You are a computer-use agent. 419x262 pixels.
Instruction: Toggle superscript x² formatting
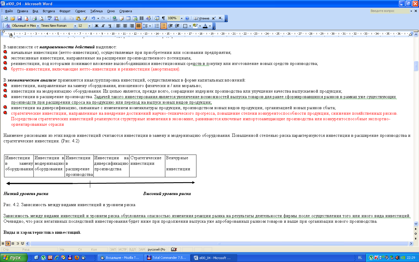coord(214,18)
